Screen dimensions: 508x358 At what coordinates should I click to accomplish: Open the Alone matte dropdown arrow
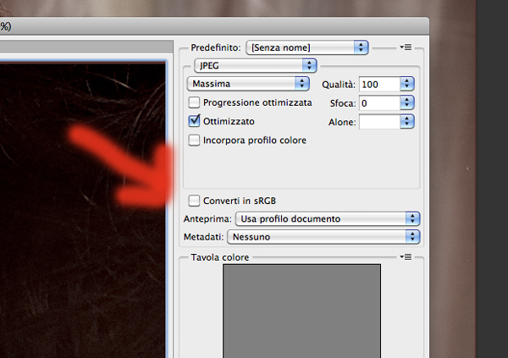click(x=407, y=122)
